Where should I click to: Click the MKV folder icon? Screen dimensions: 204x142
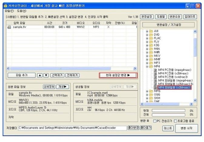coord(151,56)
